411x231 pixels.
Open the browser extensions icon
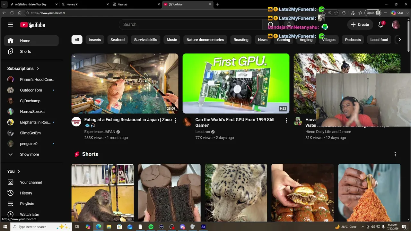pos(344,13)
